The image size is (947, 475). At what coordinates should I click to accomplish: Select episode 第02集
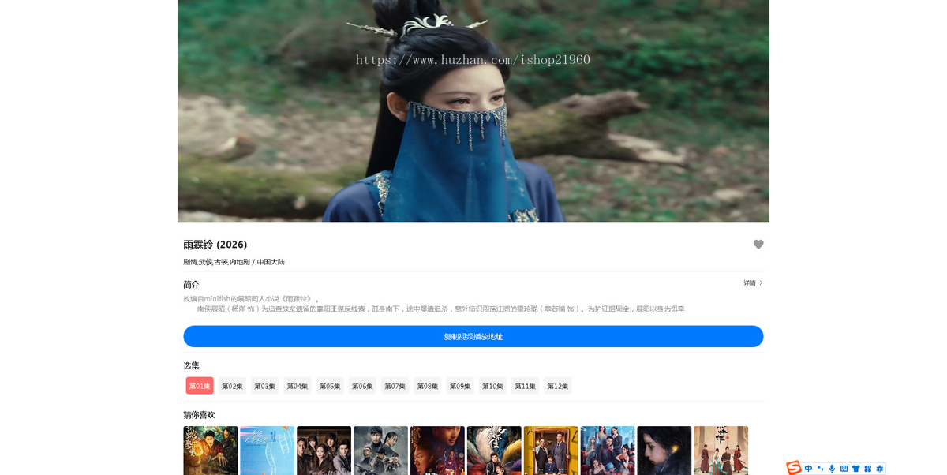point(232,386)
